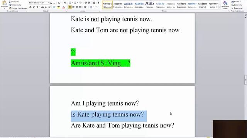Click the Shrink Font icon

click(x=54, y=3)
